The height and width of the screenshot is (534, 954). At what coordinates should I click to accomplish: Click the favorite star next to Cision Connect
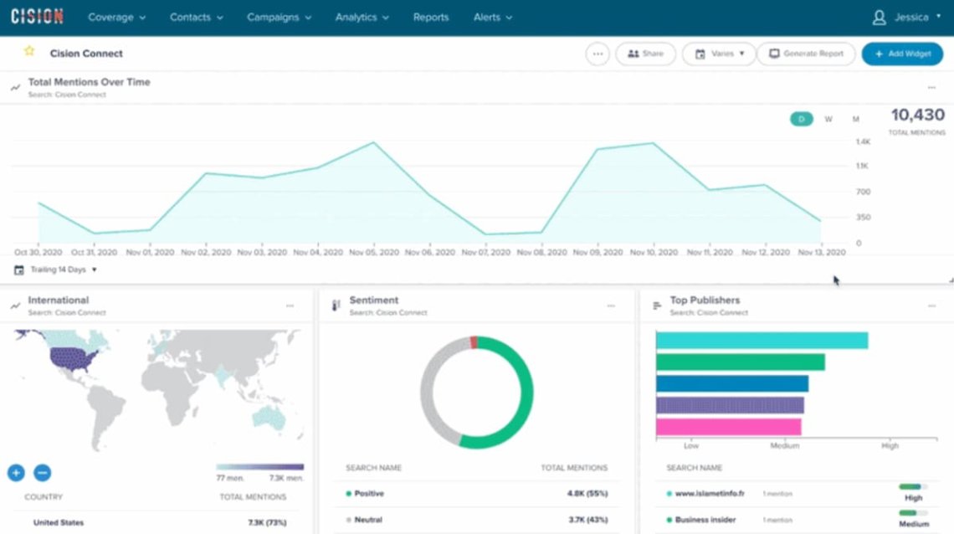click(x=29, y=52)
